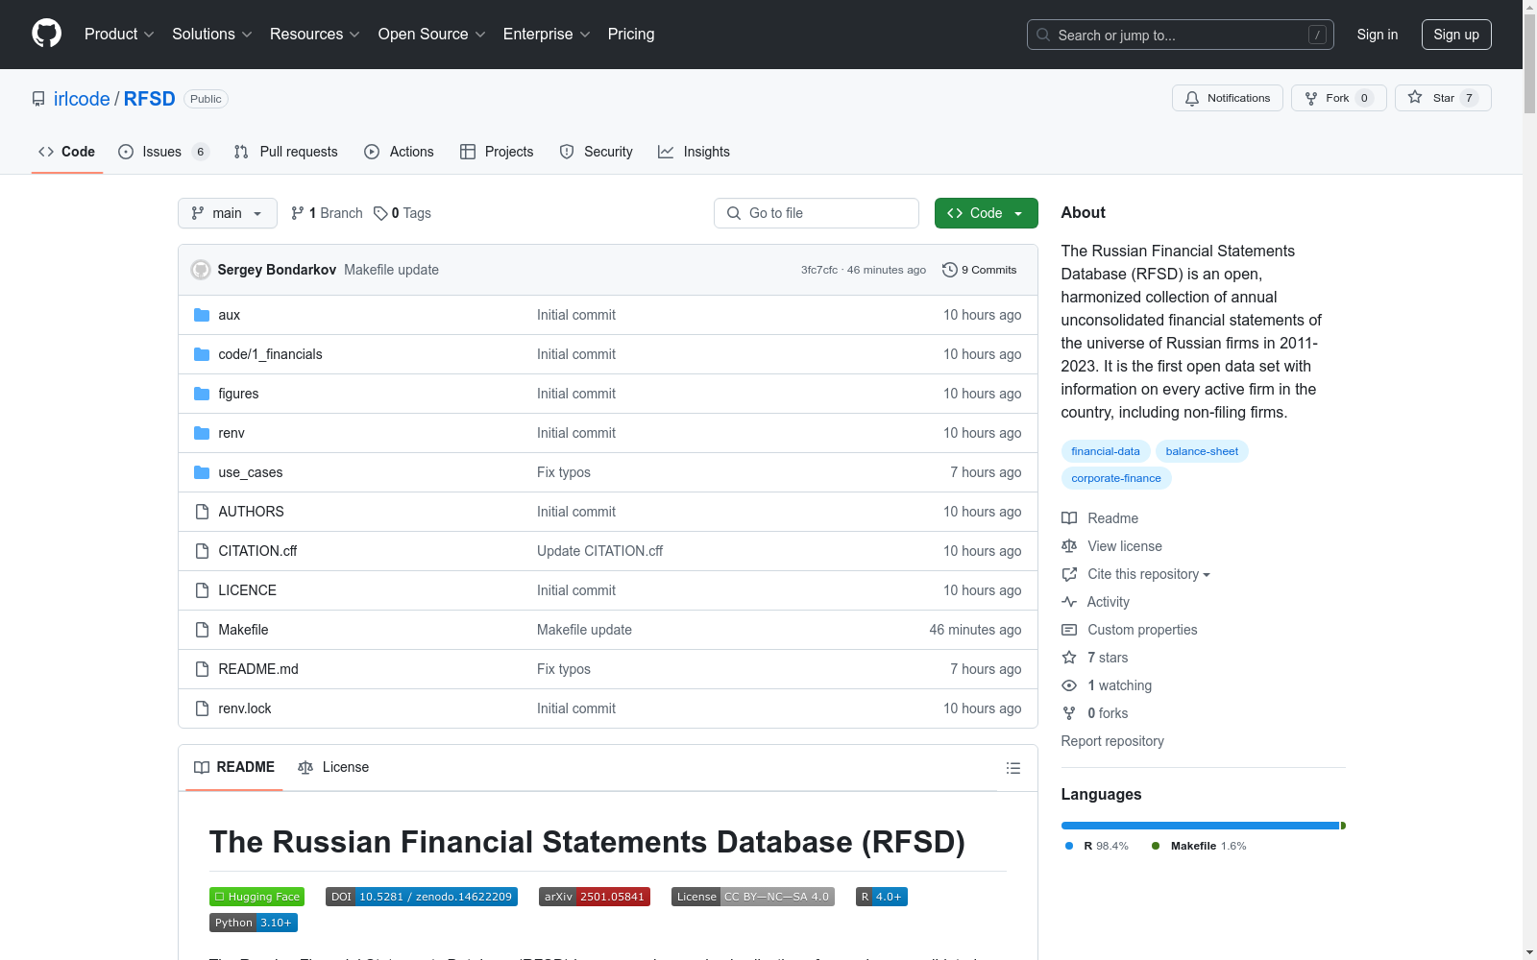Click the search magnifier icon in header

(x=1043, y=35)
